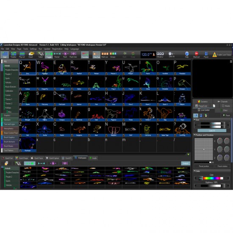The width and height of the screenshot is (233, 233).
Task: Activate Restart cue mode in top toolbar
Action: point(57,55)
